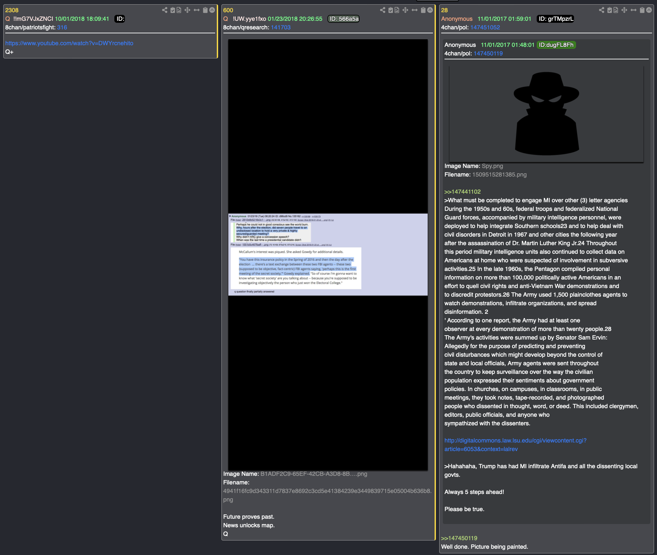Screen dimensions: 657x555
Task: Open quoted 4chan/pol post link 147450119
Action: 488,53
